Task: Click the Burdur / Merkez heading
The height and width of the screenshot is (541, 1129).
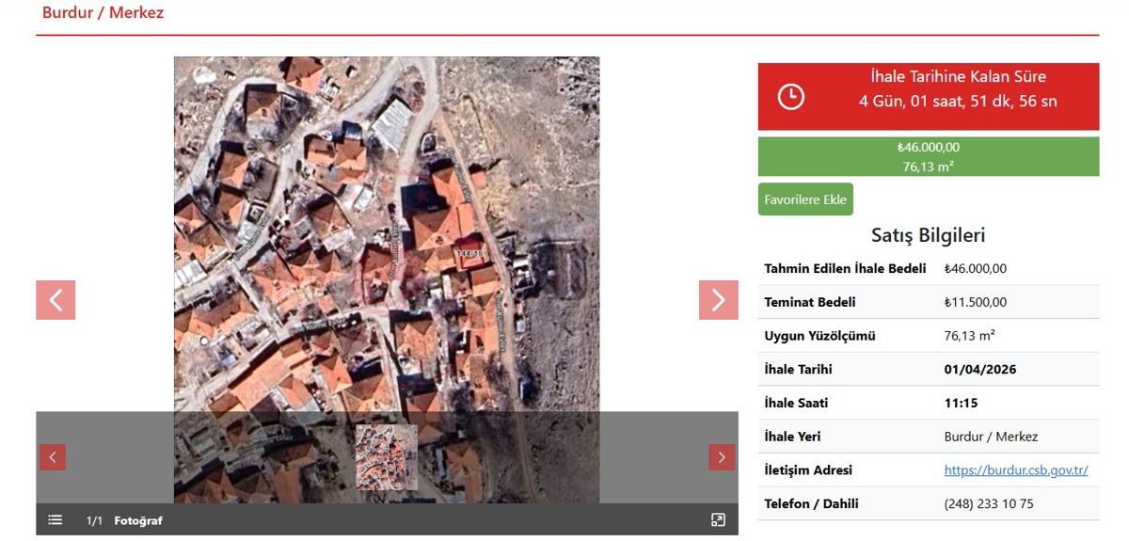Action: 103,13
